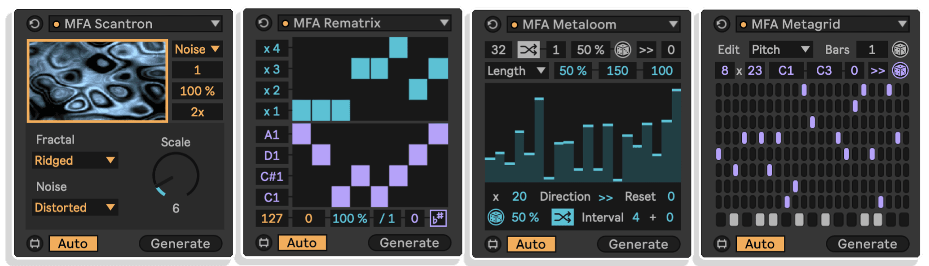Click the C3 high-pitch field in Metagrid
This screenshot has width=929, height=266.
[824, 70]
